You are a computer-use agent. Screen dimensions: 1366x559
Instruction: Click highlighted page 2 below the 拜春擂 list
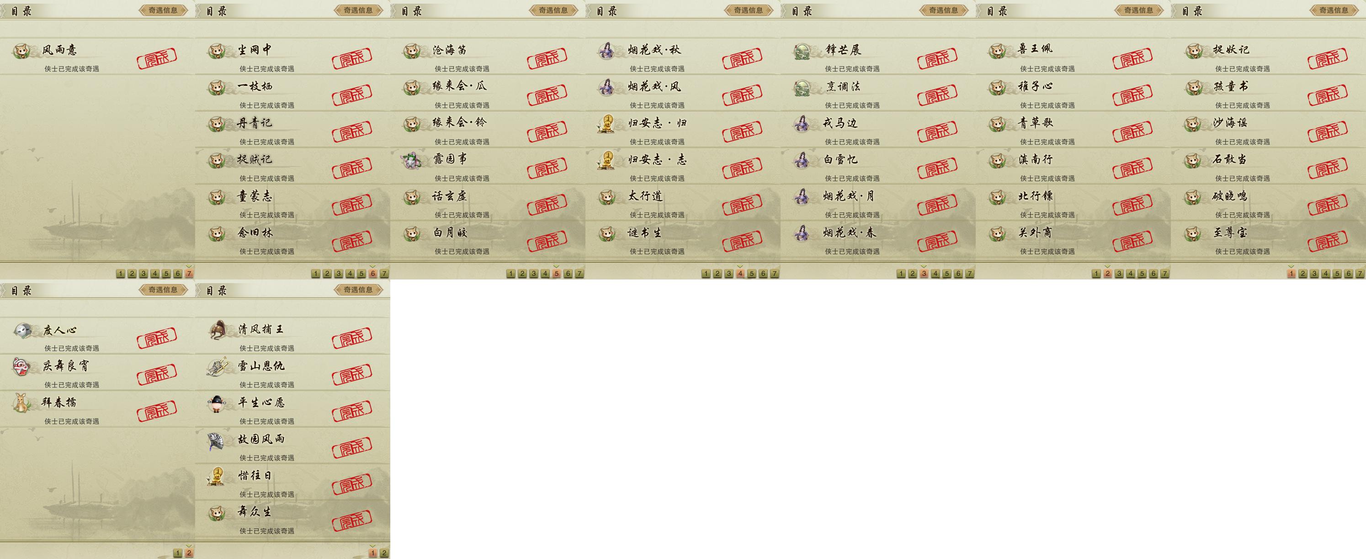coord(189,553)
